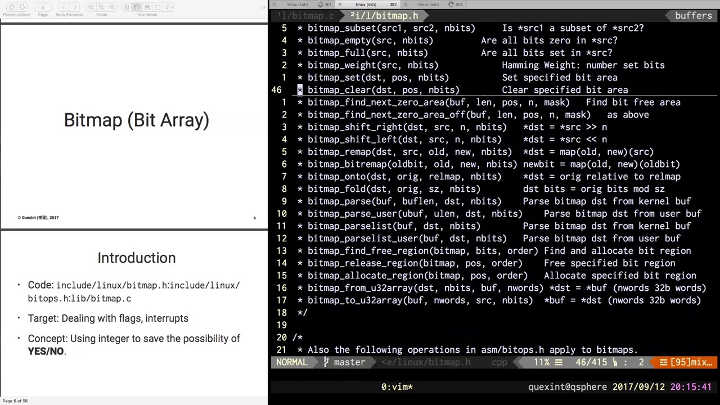
Task: Click the 'Introduction' slide heading
Action: point(136,258)
